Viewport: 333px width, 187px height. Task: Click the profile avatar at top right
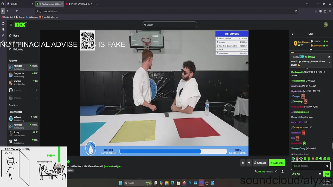[326, 25]
